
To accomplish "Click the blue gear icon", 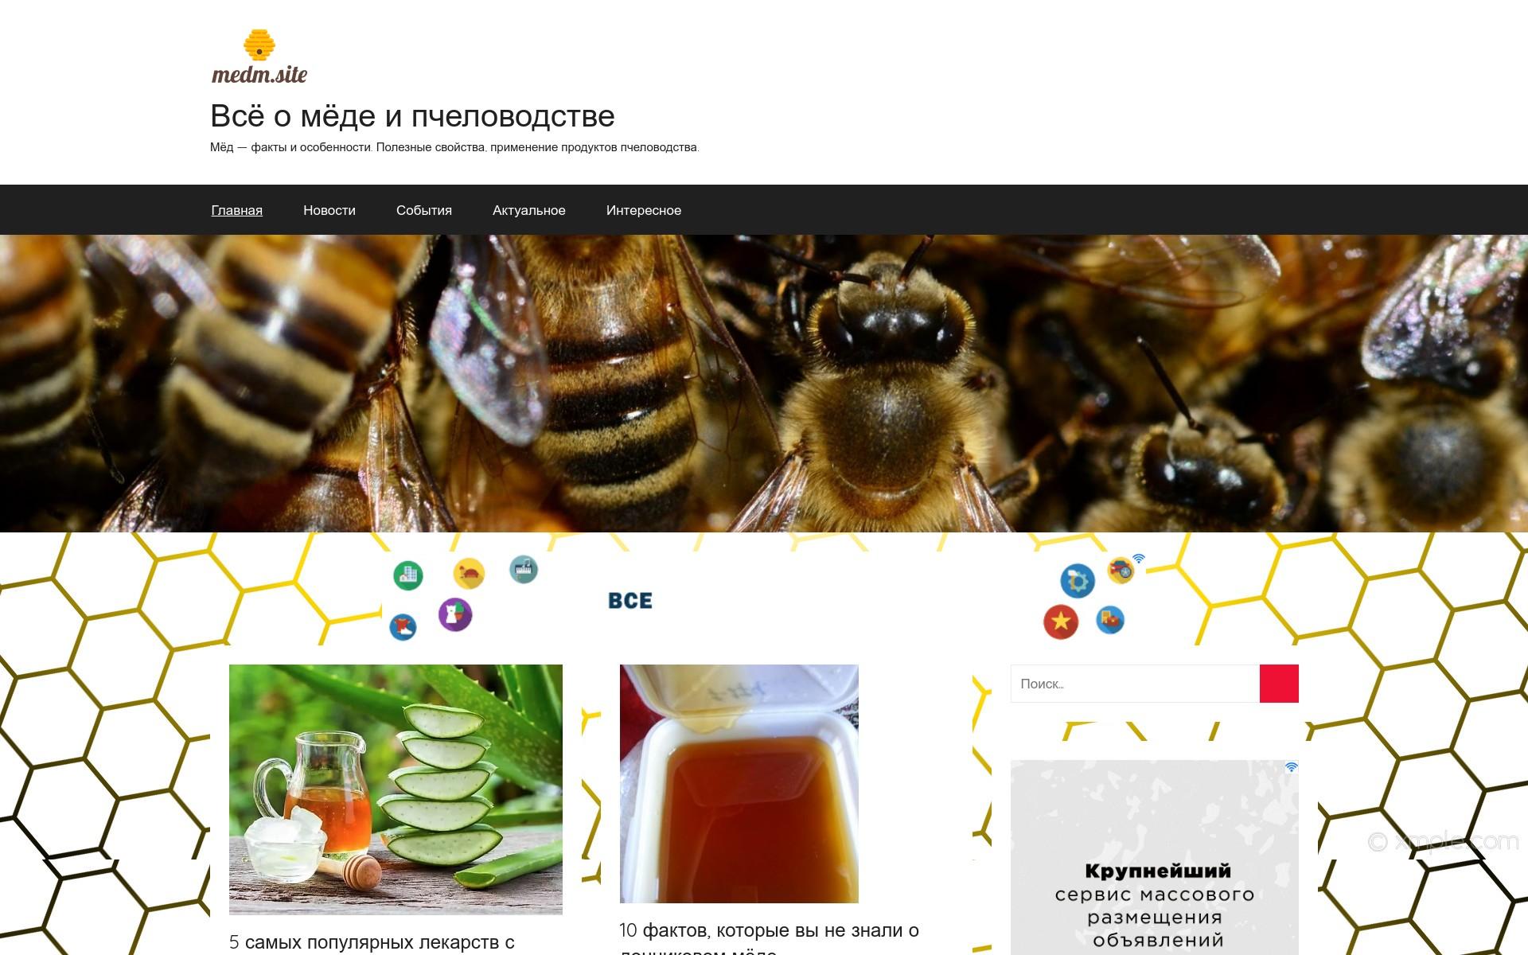I will point(1078,581).
